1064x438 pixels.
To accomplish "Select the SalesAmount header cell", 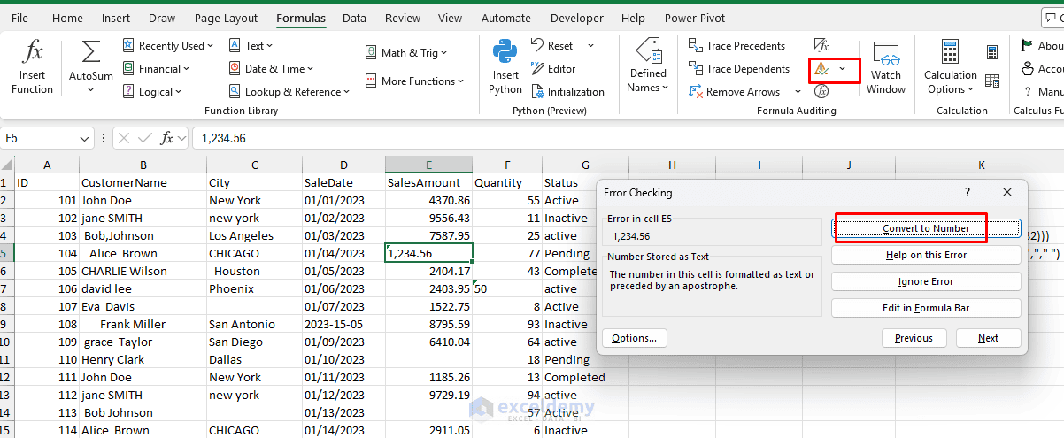I will click(428, 182).
